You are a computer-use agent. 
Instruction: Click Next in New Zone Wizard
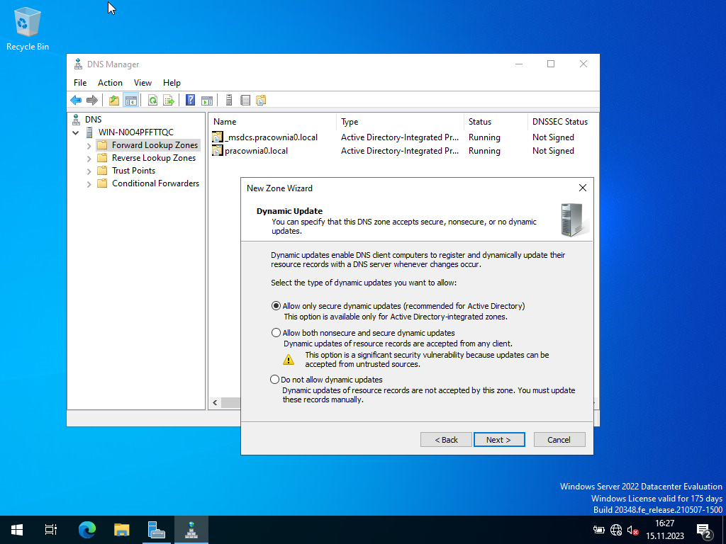(x=499, y=439)
